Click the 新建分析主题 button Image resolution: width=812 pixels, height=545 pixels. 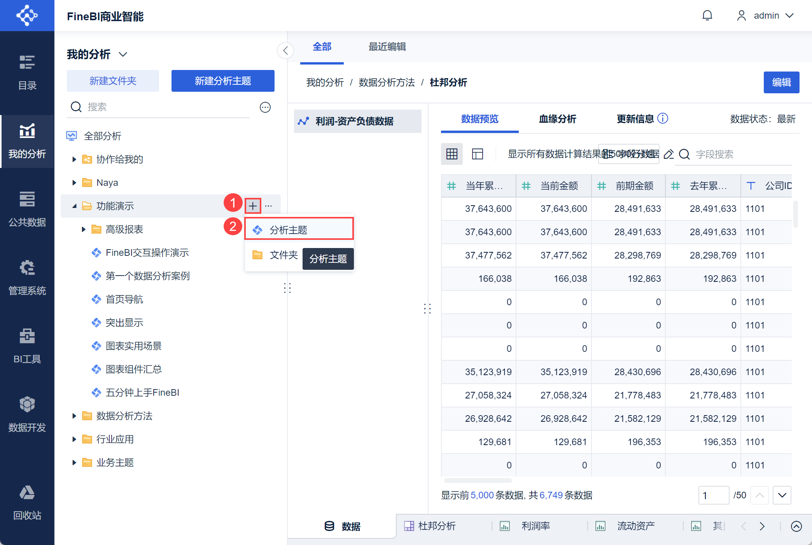coord(223,81)
